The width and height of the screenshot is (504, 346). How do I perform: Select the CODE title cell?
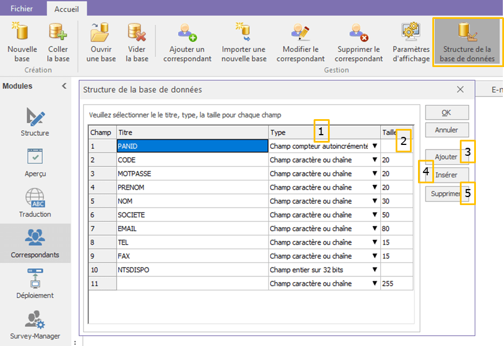[192, 160]
